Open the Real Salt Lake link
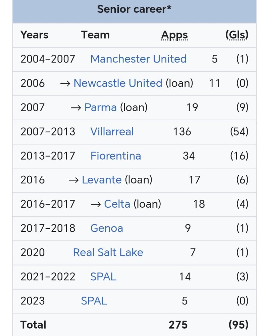This screenshot has width=264, height=336. 108,252
